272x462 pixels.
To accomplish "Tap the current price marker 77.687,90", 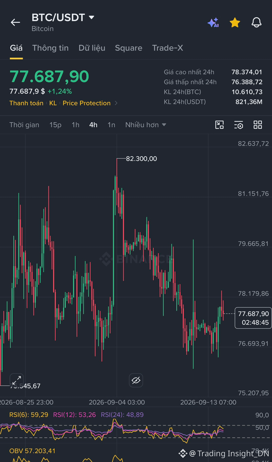I will point(253,318).
